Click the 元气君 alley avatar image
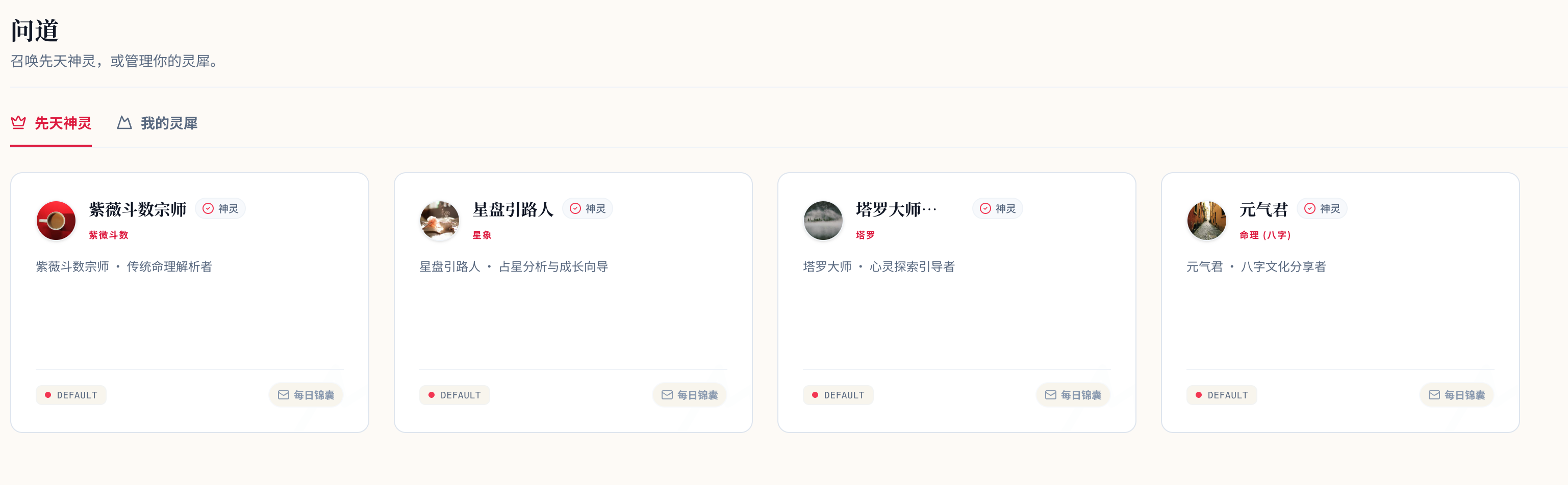 tap(1206, 221)
